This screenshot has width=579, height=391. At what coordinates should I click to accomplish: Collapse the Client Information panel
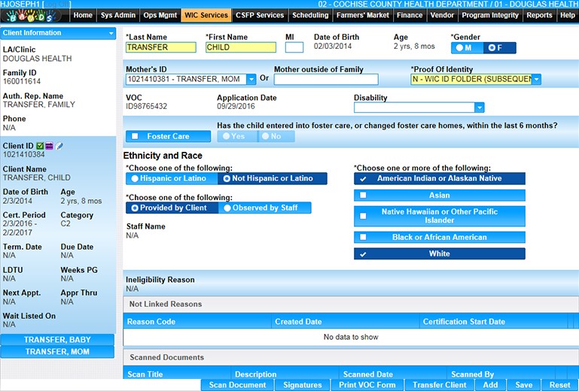pyautogui.click(x=111, y=33)
